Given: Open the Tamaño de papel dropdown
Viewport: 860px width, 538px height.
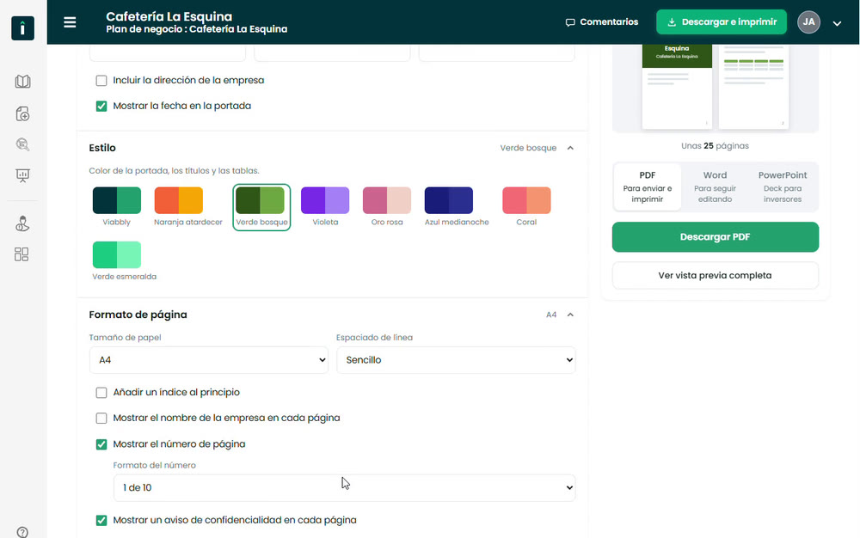Looking at the screenshot, I should (208, 360).
